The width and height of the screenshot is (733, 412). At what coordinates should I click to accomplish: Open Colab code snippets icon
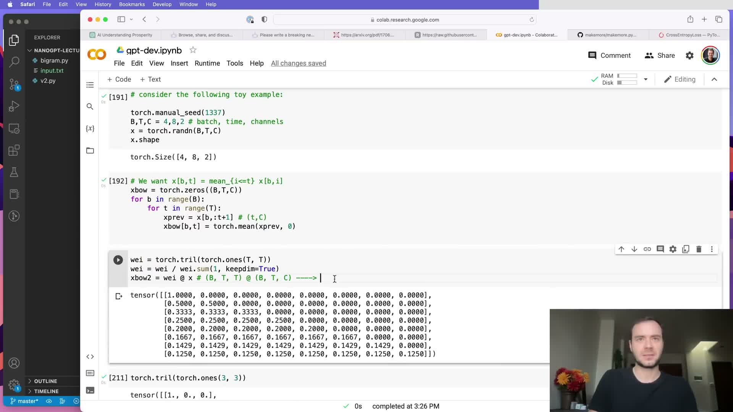(90, 357)
